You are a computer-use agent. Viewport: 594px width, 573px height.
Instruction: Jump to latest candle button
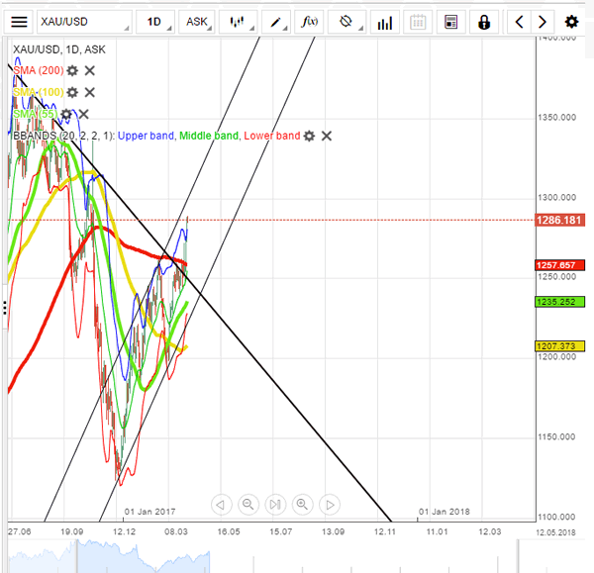coord(275,505)
